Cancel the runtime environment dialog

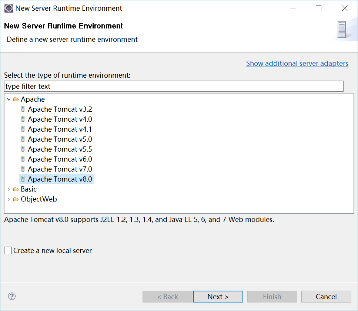tap(326, 297)
